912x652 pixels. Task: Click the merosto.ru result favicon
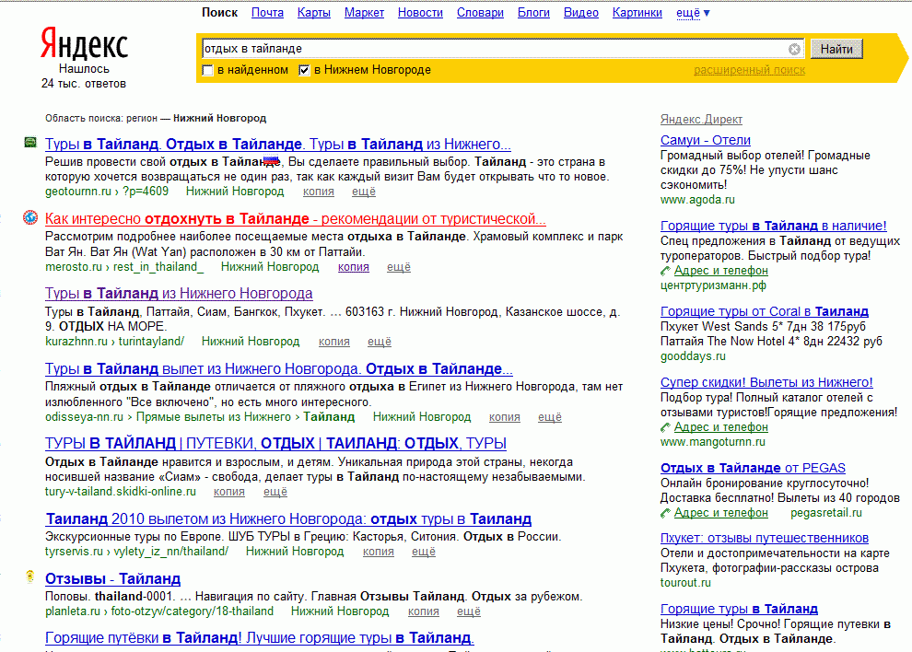30,217
